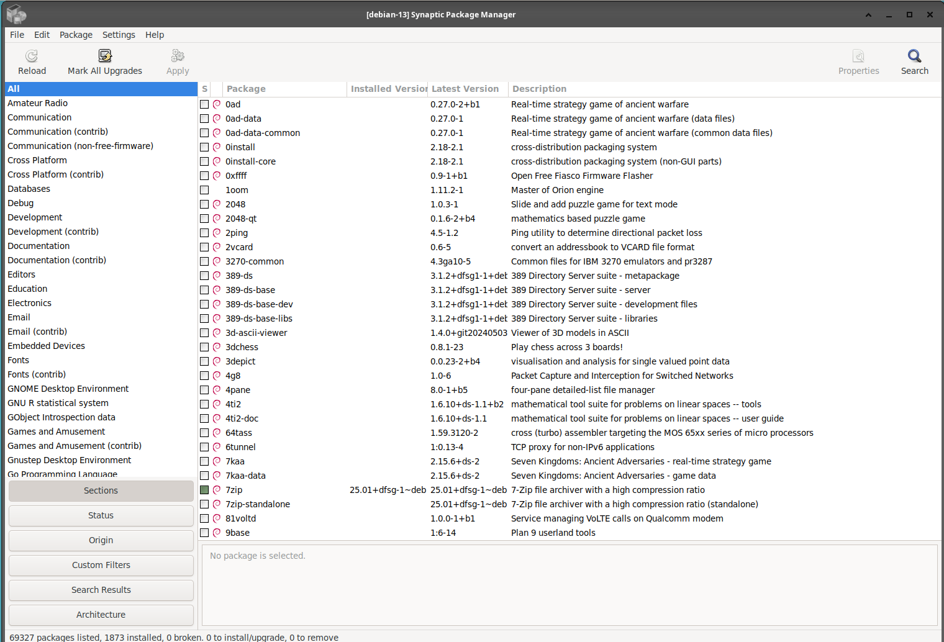Open the Edit menu
This screenshot has width=944, height=642.
(x=42, y=35)
